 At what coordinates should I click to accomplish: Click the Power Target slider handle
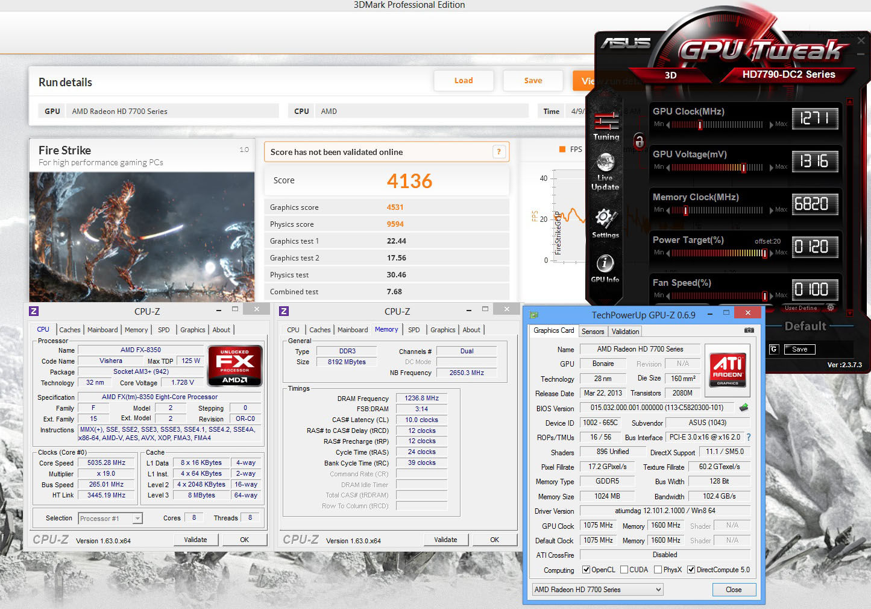(764, 253)
